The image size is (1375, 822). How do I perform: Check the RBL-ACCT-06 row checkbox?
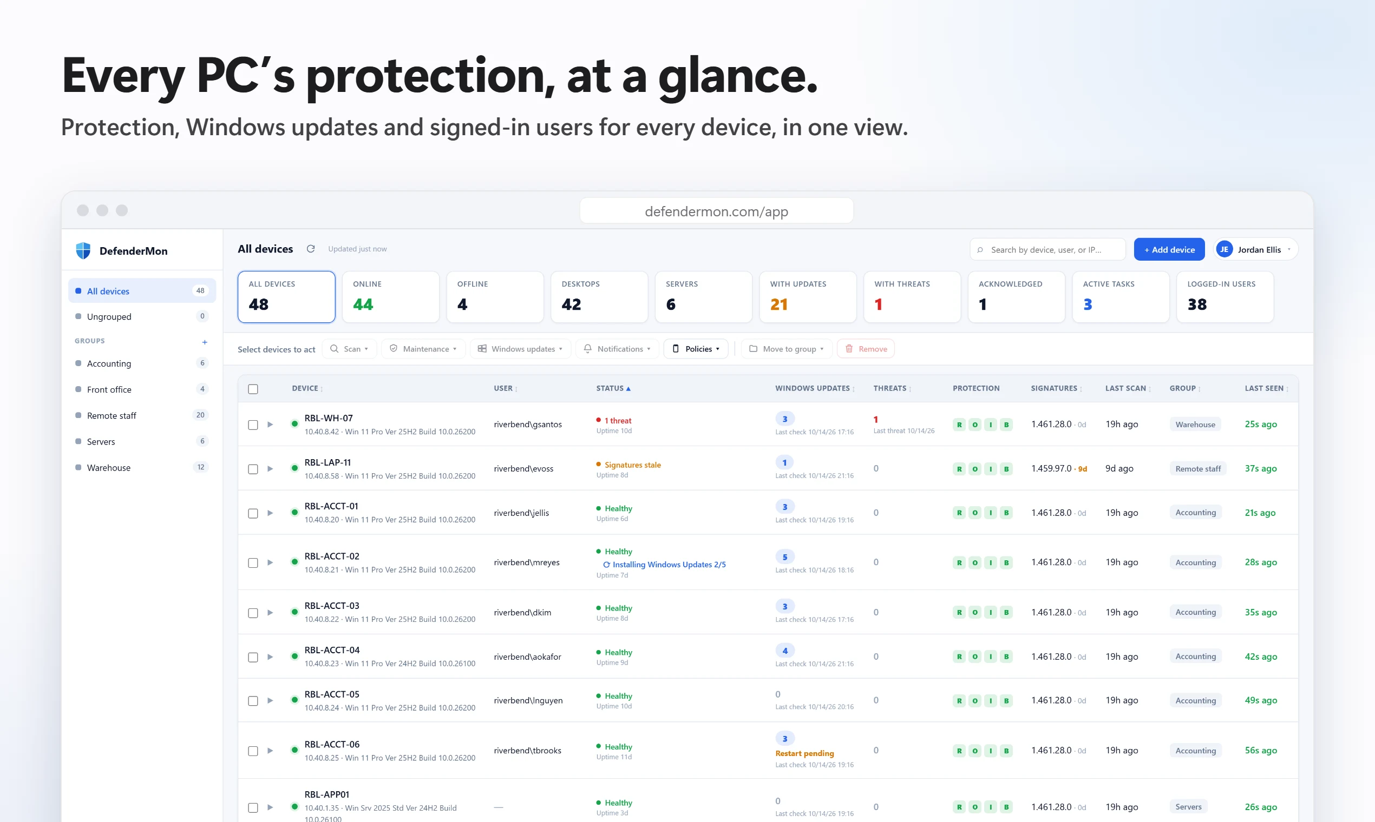point(253,751)
